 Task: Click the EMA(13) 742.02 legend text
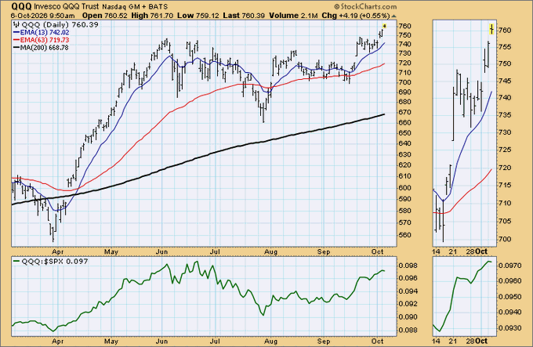45,32
